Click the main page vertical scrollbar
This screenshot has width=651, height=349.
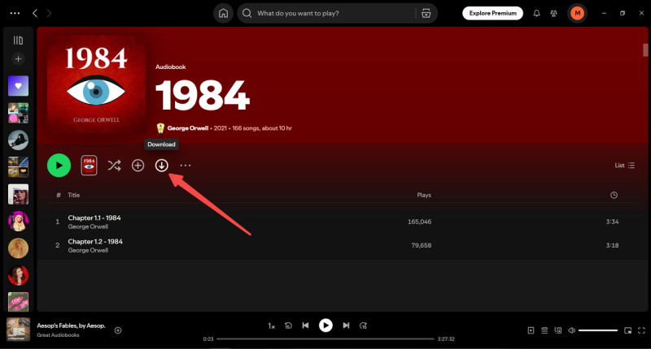[645, 50]
